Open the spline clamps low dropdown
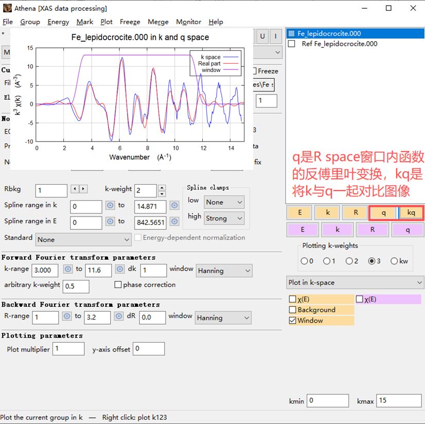This screenshot has height=424, width=425. click(224, 202)
